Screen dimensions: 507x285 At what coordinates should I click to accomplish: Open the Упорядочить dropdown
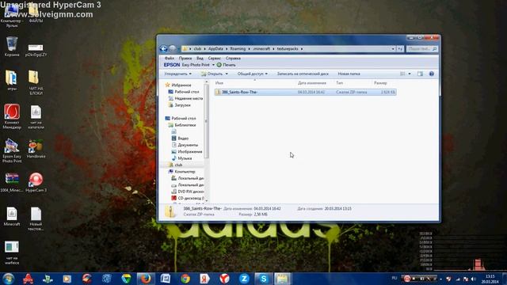point(177,74)
